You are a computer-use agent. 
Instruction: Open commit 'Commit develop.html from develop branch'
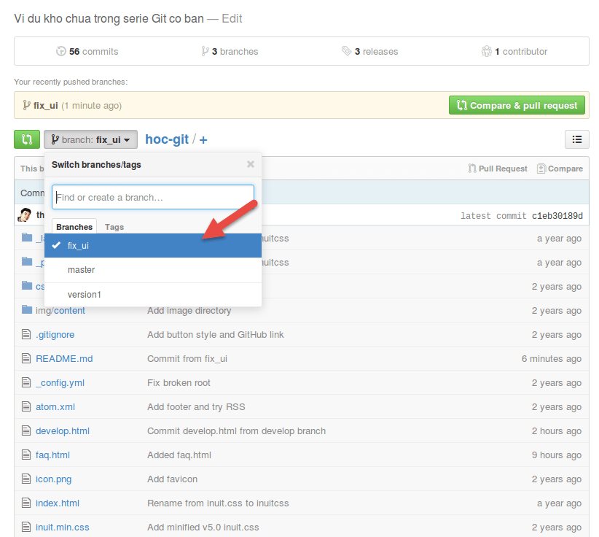(237, 431)
